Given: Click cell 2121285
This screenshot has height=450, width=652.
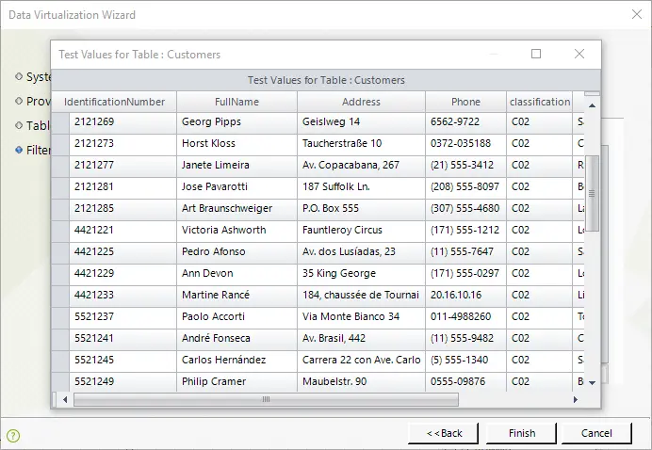Looking at the screenshot, I should [122, 209].
